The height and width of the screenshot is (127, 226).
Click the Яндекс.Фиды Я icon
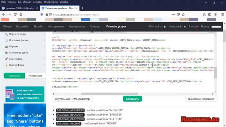click(6, 65)
